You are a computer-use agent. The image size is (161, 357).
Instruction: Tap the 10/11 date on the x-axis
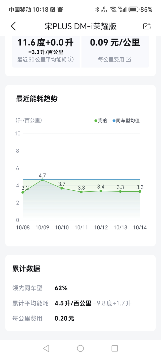pos(81,228)
